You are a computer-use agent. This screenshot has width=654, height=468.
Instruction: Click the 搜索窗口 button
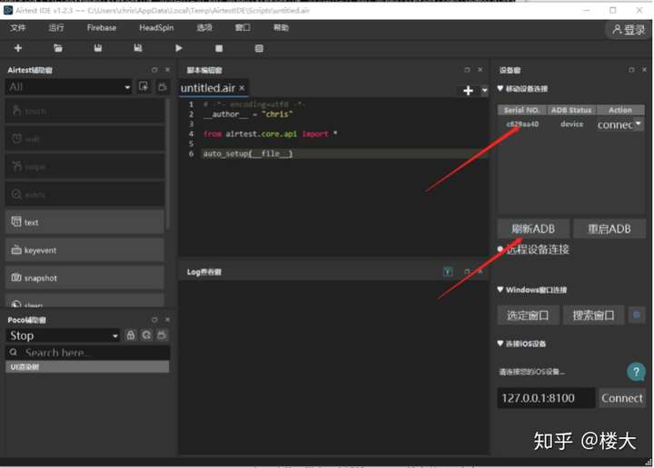pos(593,316)
